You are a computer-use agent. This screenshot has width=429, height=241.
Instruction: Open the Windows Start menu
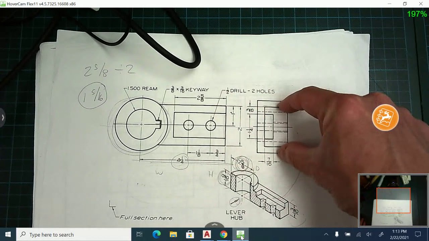tap(8, 235)
